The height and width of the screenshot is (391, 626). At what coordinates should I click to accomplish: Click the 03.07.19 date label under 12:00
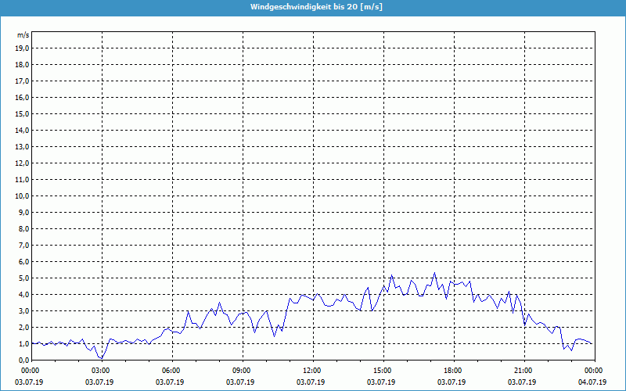pos(311,382)
